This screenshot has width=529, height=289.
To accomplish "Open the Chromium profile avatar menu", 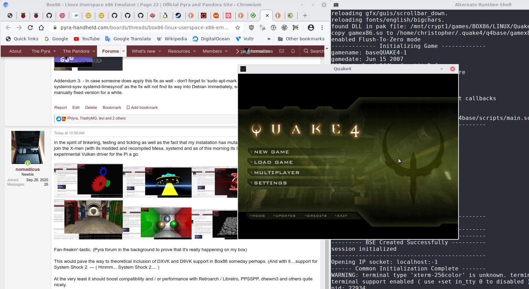I will 311,28.
